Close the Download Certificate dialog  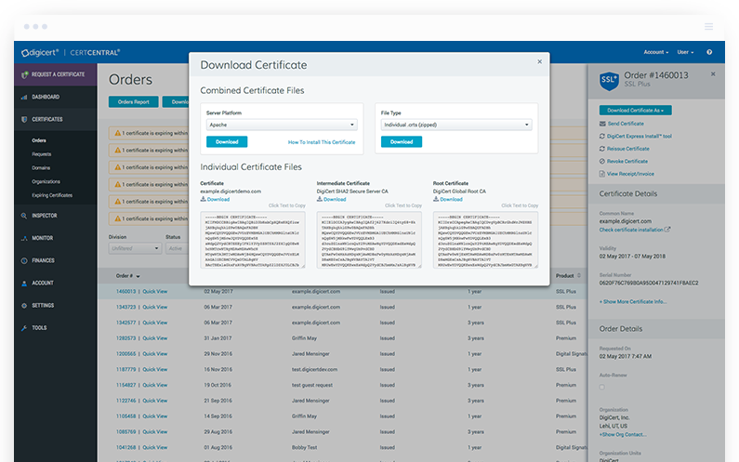pos(539,62)
